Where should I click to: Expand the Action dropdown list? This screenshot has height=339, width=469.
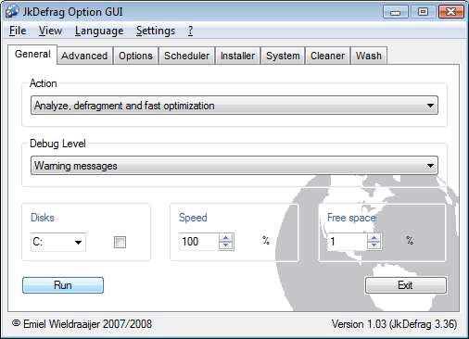(234, 106)
